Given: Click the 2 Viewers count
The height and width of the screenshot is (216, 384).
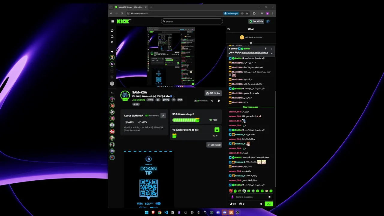Looking at the screenshot, I should 201,101.
